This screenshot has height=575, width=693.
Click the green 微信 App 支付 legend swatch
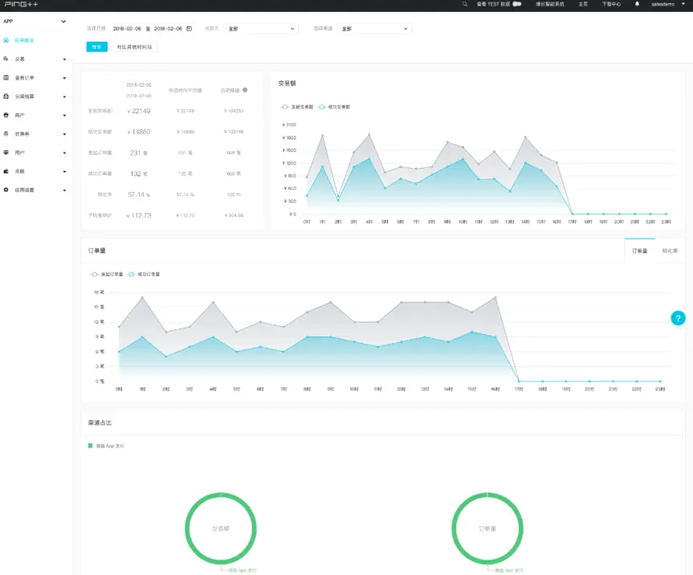tap(90, 446)
